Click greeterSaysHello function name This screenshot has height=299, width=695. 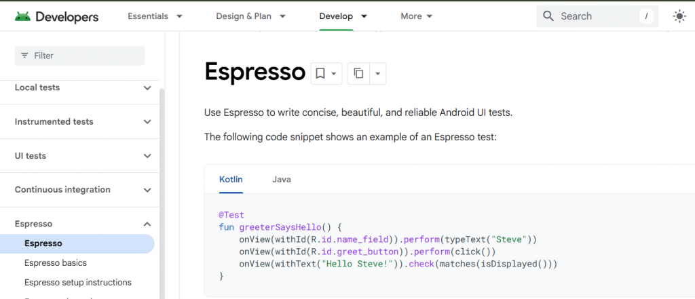(280, 228)
